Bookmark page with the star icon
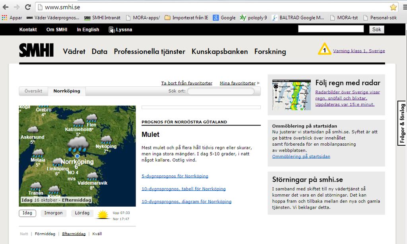This screenshot has height=244, width=407. [x=393, y=7]
